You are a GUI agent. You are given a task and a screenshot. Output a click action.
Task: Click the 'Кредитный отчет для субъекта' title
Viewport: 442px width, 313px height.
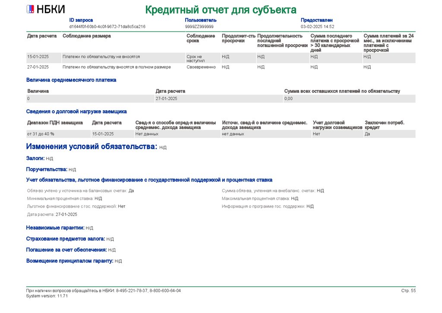tap(221, 10)
